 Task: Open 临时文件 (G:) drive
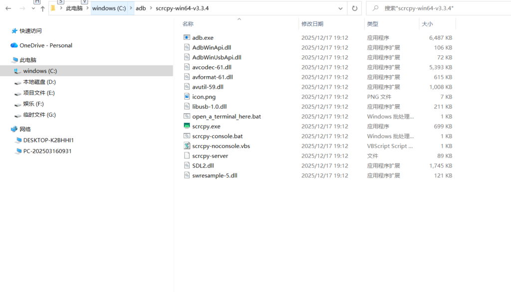point(39,115)
